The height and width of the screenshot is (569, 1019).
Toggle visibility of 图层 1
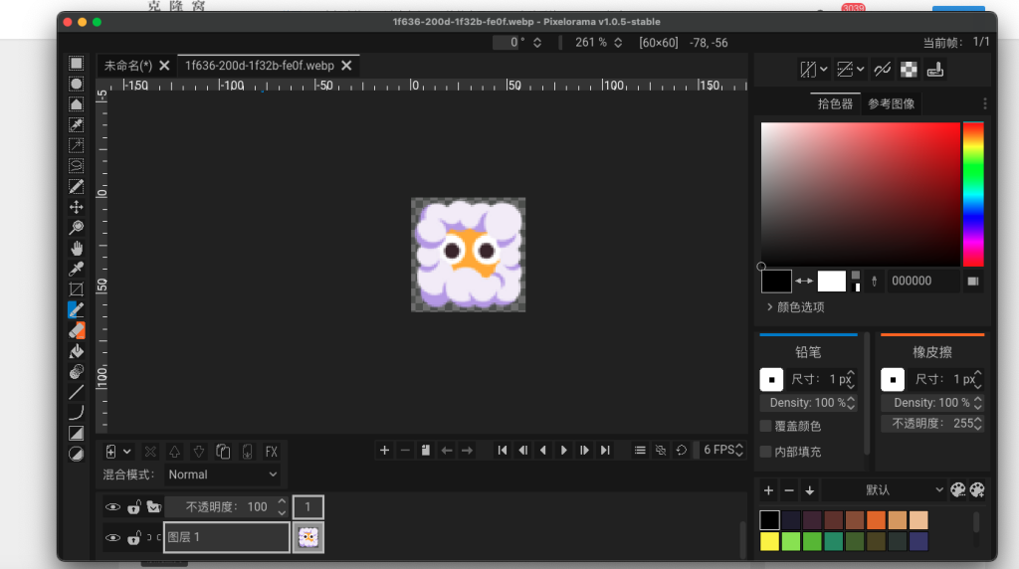coord(112,538)
